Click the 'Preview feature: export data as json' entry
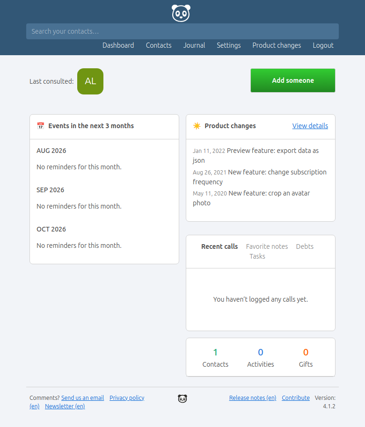This screenshot has height=427, width=365. pos(256,155)
